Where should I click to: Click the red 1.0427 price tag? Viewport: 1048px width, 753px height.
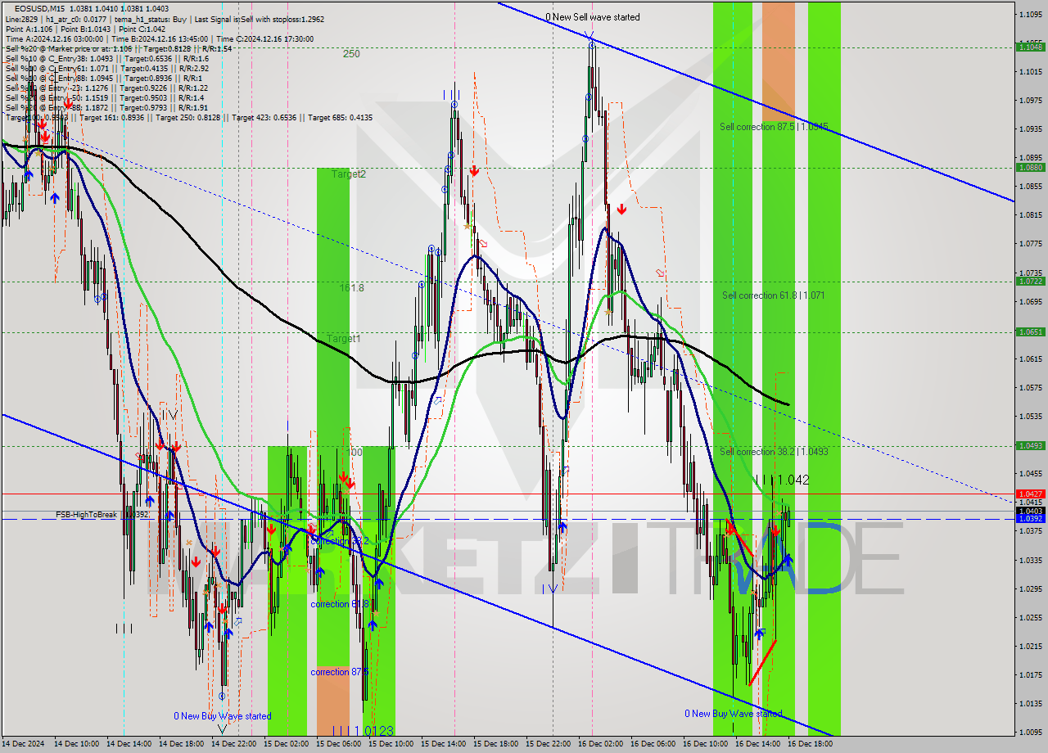tap(1030, 494)
